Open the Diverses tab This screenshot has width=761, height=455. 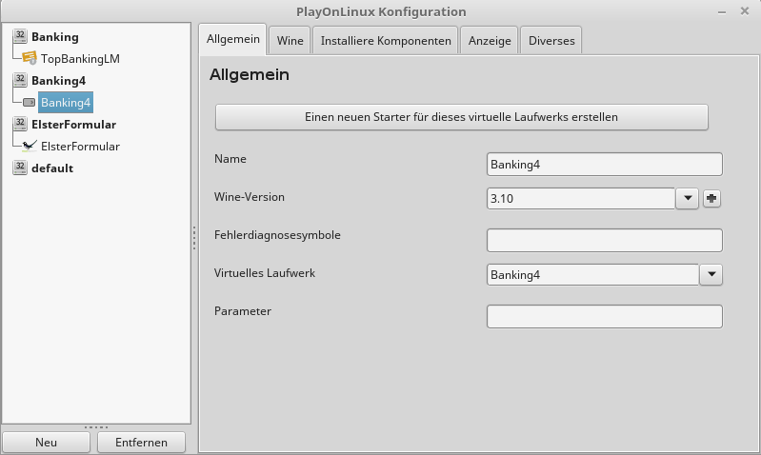tap(551, 40)
